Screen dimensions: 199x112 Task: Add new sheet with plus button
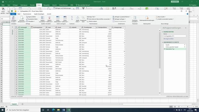click(x=22, y=104)
